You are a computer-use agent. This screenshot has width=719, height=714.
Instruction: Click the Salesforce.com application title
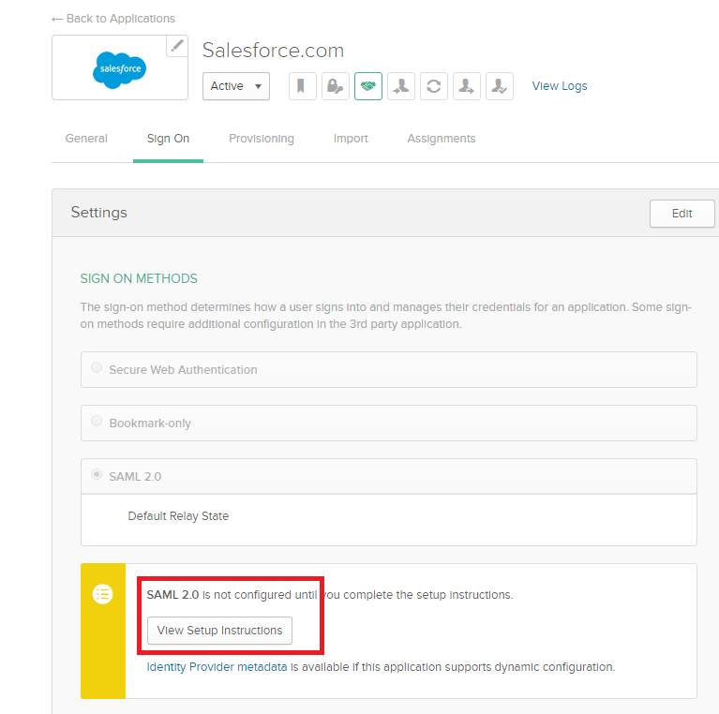point(274,51)
